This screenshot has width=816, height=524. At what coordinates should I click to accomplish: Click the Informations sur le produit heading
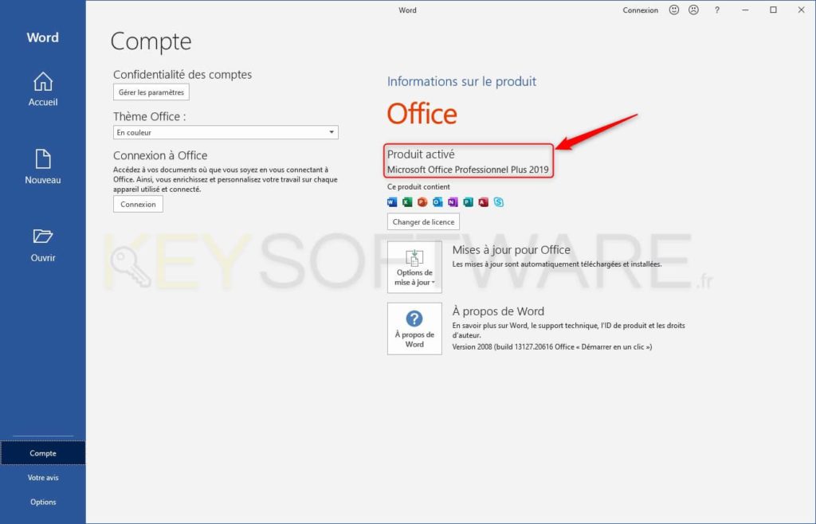pos(461,81)
